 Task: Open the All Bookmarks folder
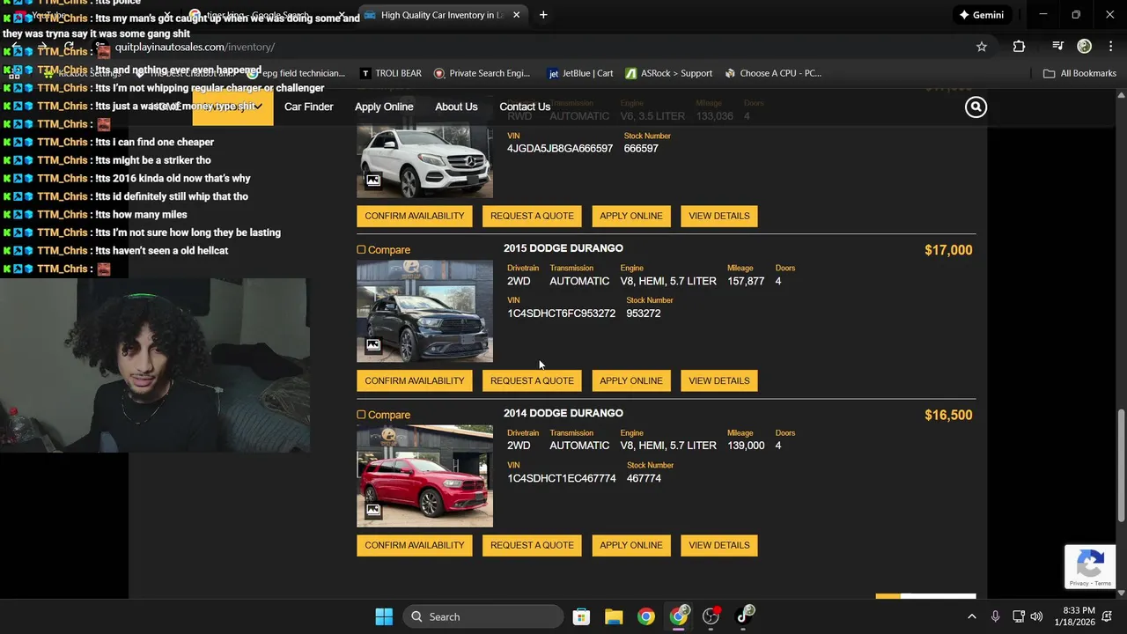[x=1079, y=73]
